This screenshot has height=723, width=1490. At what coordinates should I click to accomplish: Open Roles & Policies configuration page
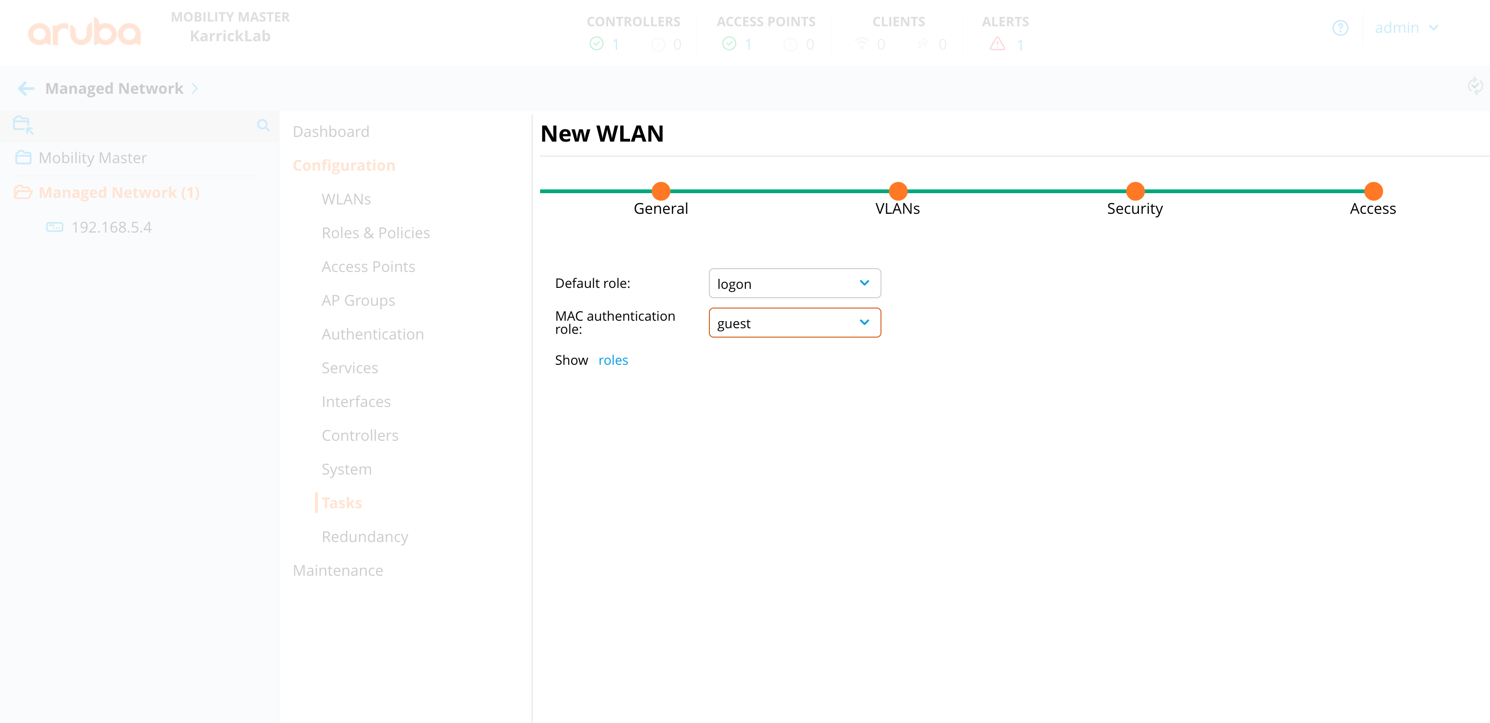(376, 233)
